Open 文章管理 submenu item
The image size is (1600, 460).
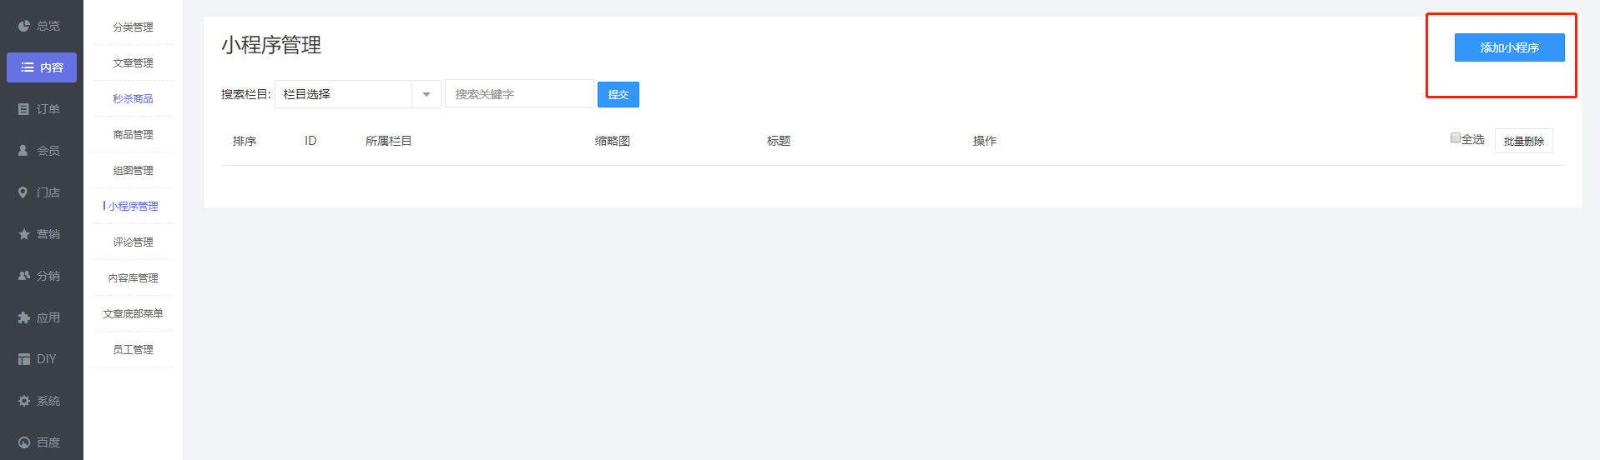pos(134,62)
